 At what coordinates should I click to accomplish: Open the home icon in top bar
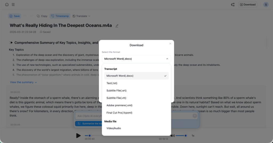tap(7, 5)
